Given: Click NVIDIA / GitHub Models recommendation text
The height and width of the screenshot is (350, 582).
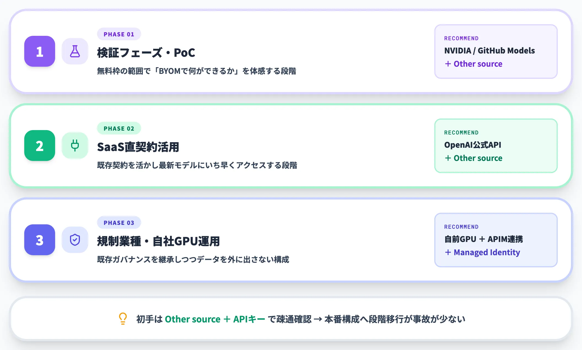Looking at the screenshot, I should tap(489, 51).
